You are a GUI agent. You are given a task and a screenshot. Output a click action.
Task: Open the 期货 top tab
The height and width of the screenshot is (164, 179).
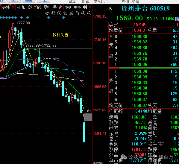click(x=14, y=1)
